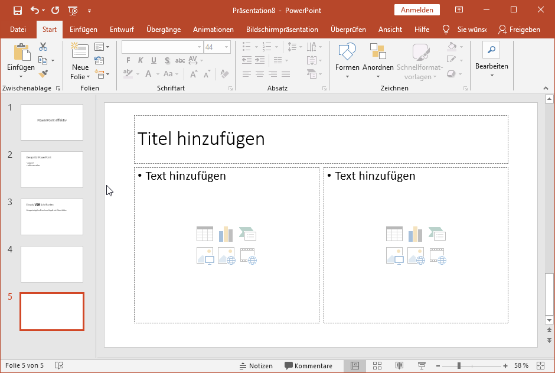Cut selection with the scissors icon

click(43, 47)
